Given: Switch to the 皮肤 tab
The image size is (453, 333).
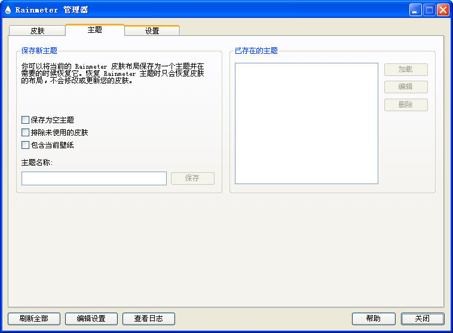Looking at the screenshot, I should pyautogui.click(x=37, y=30).
